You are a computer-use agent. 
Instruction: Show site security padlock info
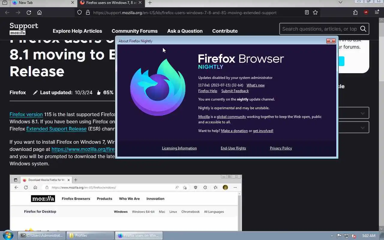coord(88,13)
